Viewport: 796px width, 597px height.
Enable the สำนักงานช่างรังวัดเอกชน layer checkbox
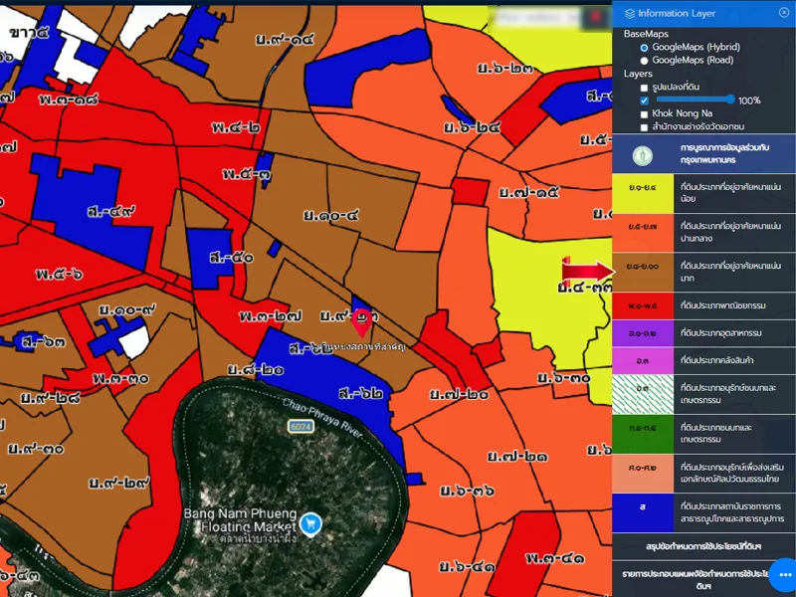644,127
